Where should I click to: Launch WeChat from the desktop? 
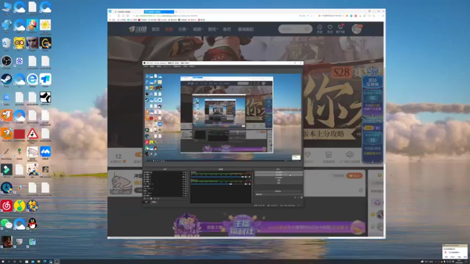(6, 224)
